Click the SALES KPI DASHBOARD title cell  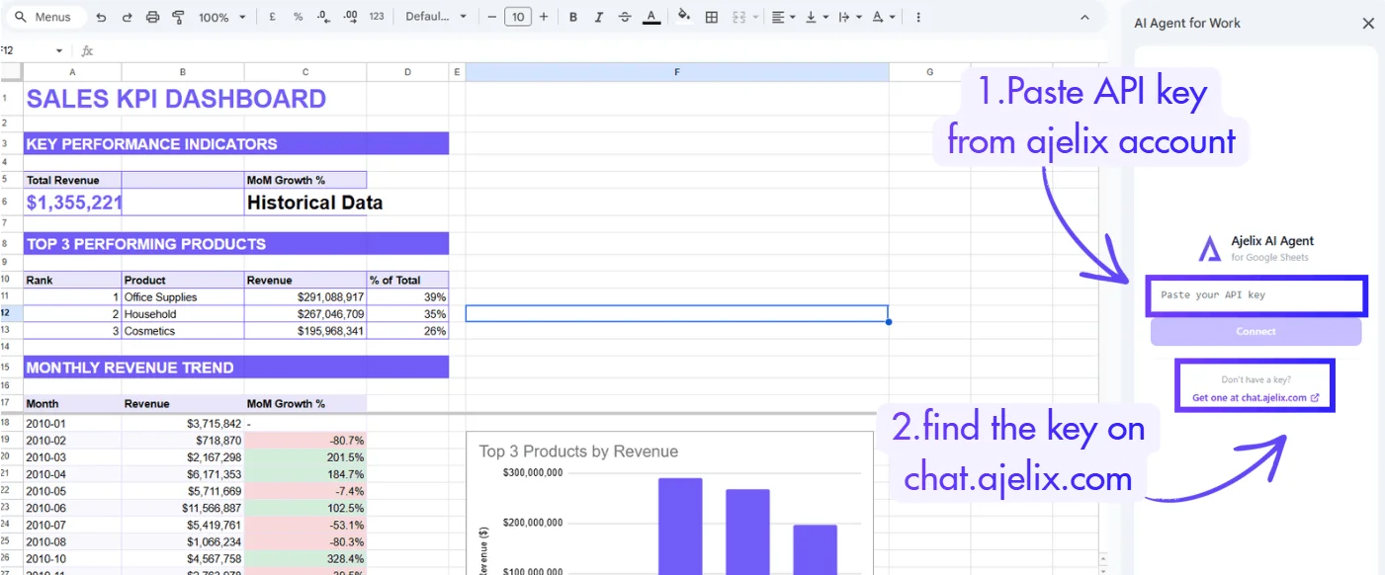176,99
